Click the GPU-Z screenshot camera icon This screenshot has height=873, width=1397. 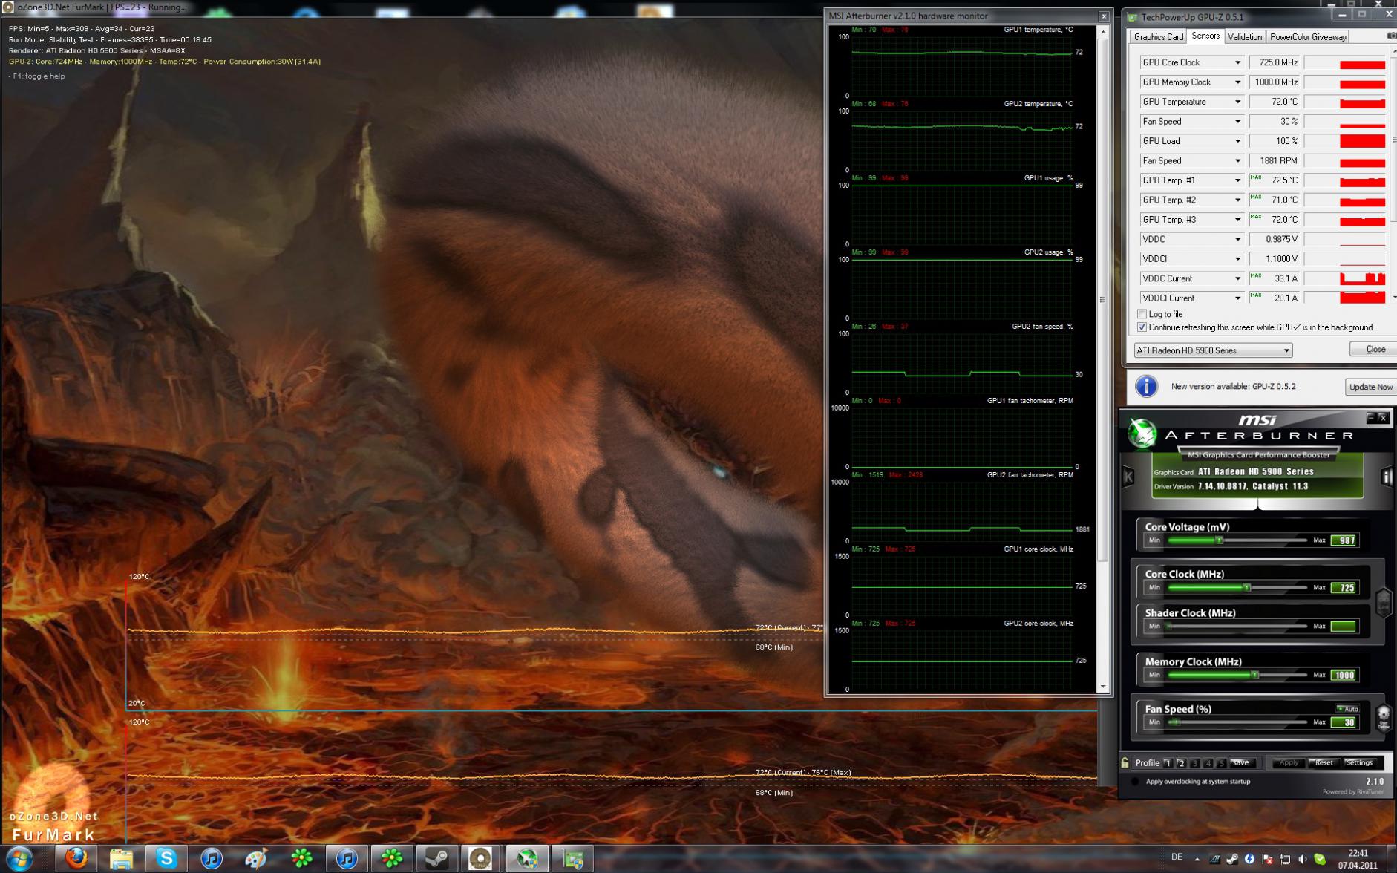coord(1392,36)
